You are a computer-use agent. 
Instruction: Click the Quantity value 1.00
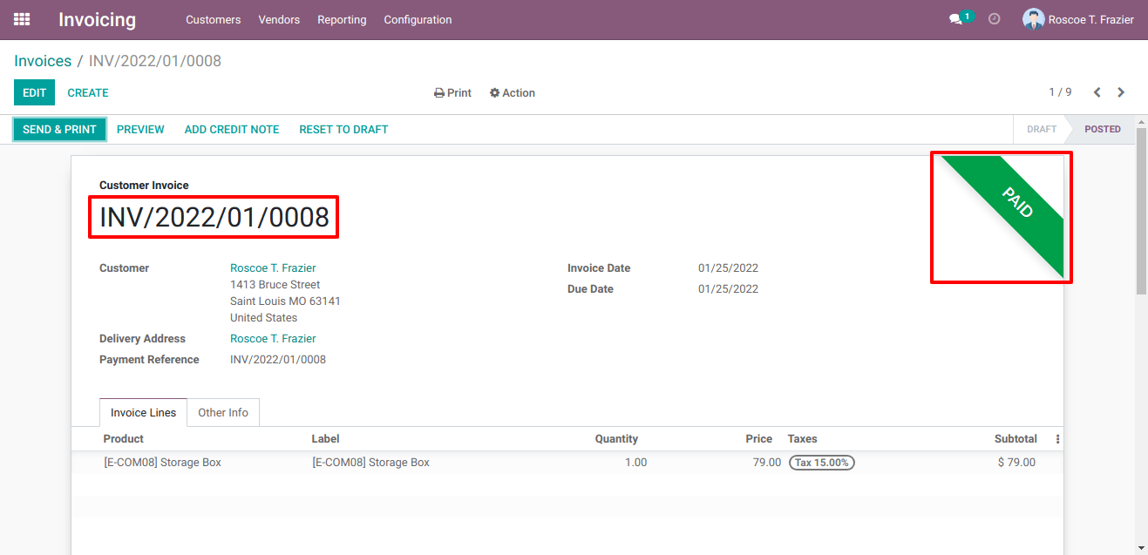[635, 463]
